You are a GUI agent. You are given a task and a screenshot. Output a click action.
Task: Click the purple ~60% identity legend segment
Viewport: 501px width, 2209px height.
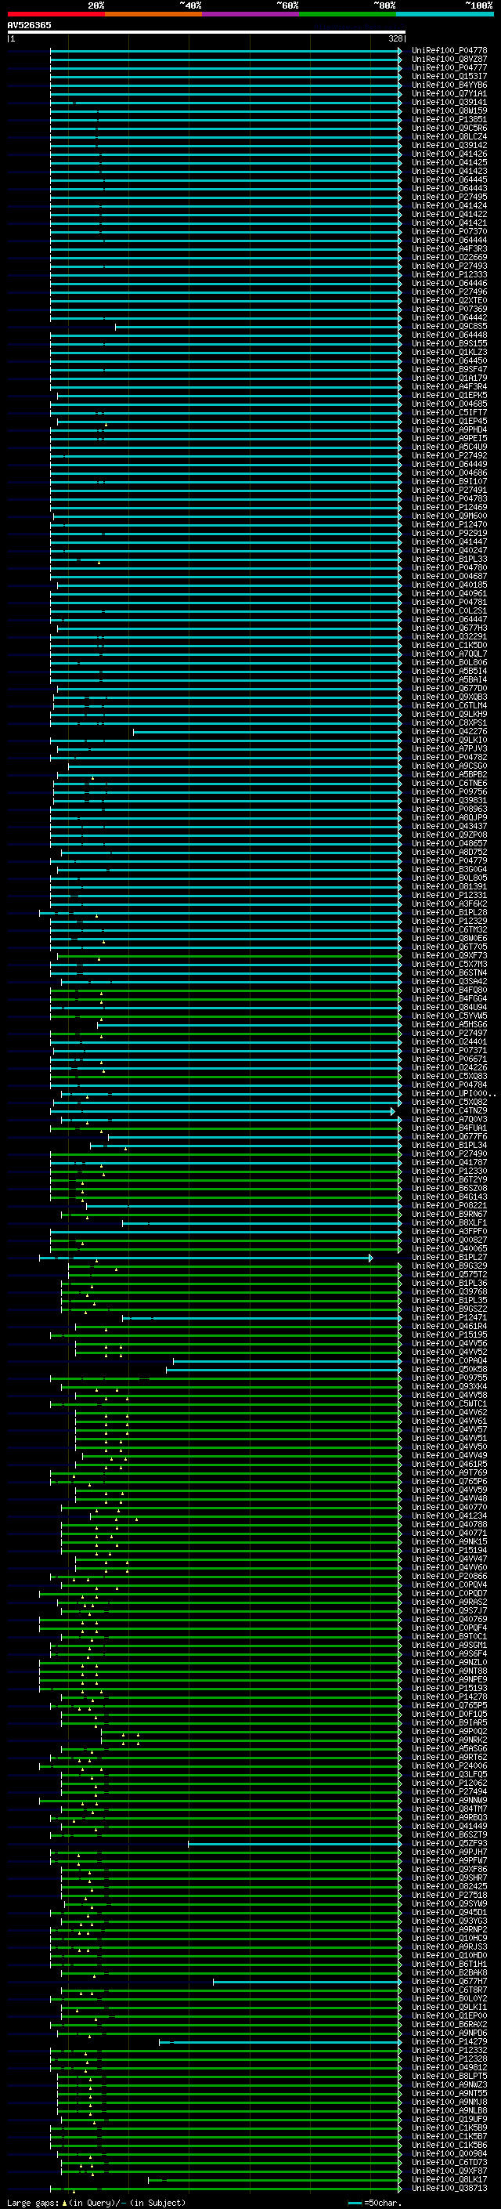coord(250,14)
